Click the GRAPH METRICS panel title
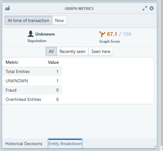Viewport: 163px width, 151px height. coord(79,8)
